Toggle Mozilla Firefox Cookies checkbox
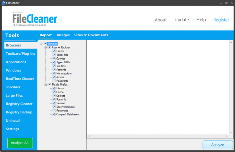 (54, 96)
